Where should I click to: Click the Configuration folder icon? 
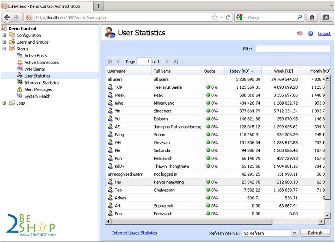coord(12,35)
